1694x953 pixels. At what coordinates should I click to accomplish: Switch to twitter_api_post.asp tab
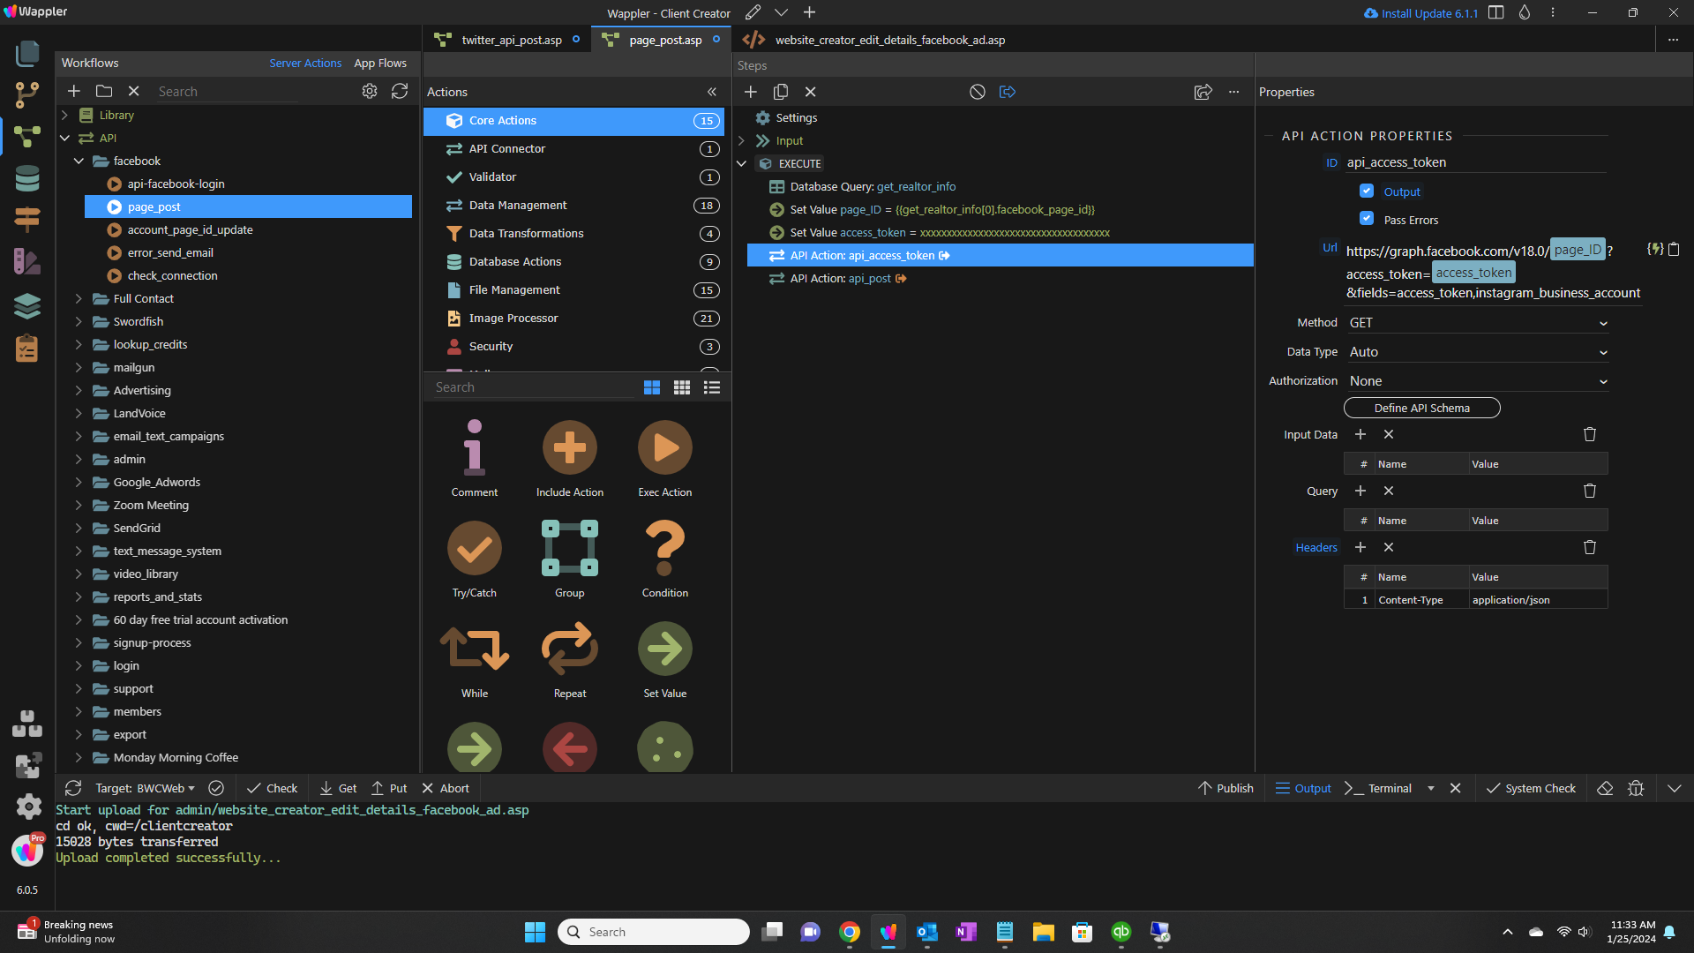tap(512, 40)
